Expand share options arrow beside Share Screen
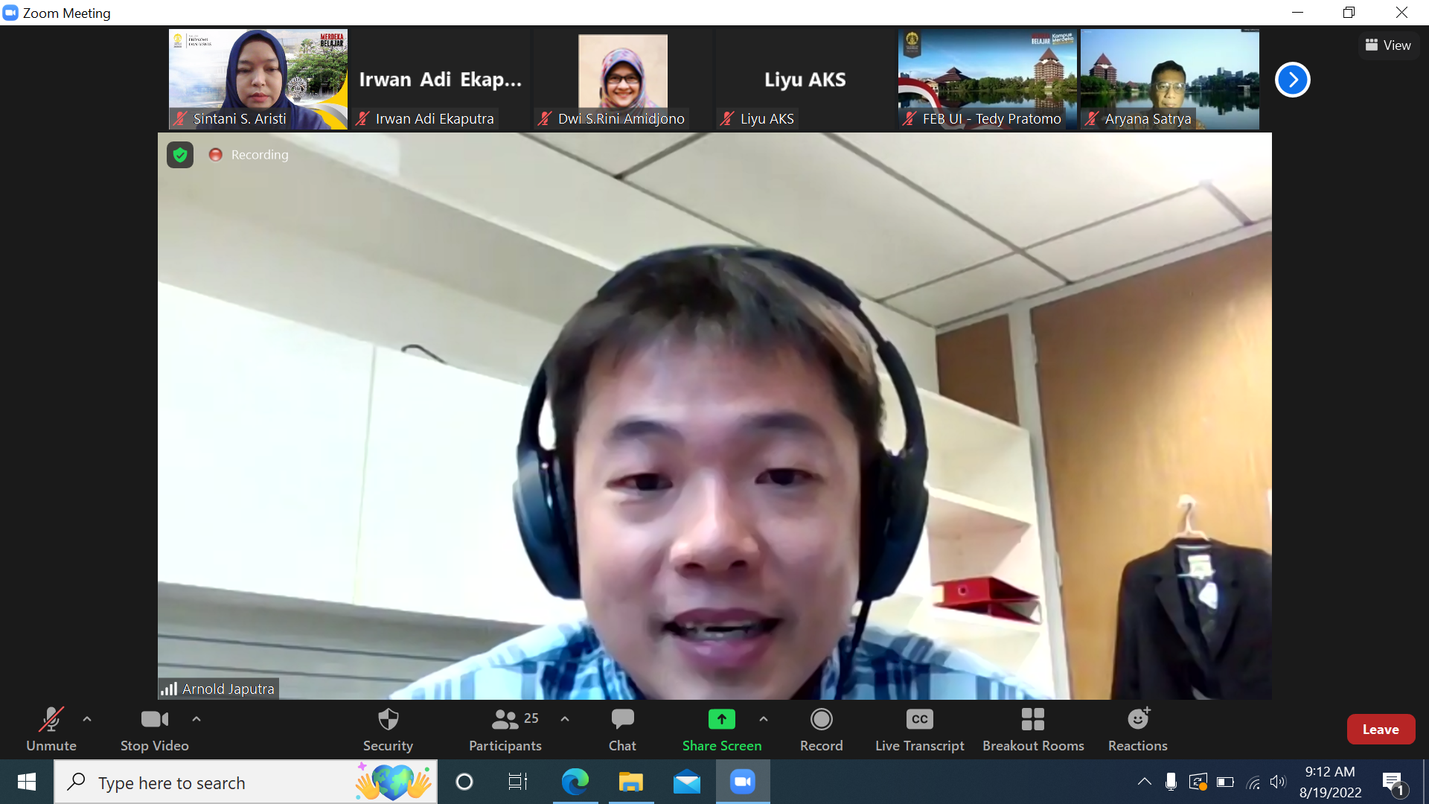1429x804 pixels. point(764,719)
